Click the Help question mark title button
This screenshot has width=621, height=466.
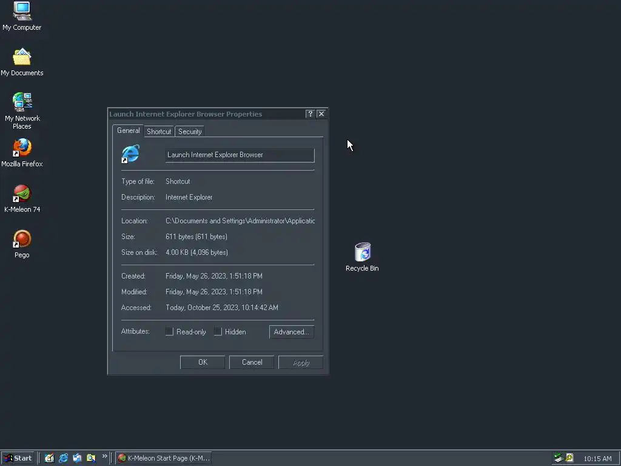(x=310, y=113)
